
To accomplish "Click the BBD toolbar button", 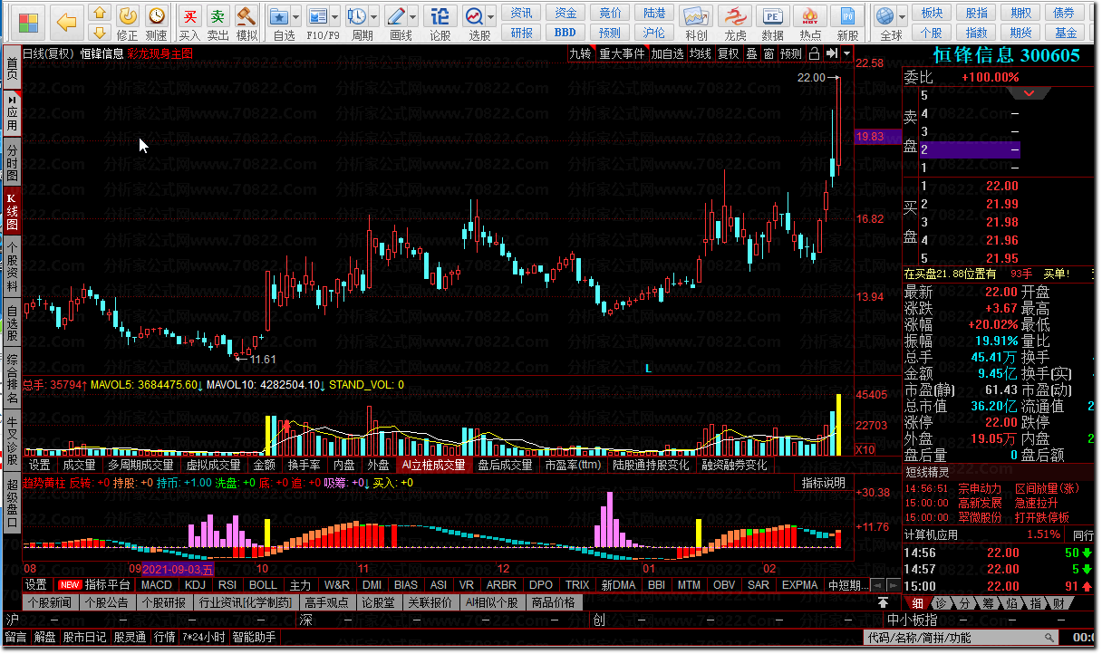I will [565, 33].
